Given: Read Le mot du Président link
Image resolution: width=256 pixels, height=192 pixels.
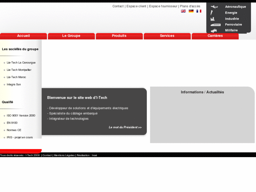Looking at the screenshot, I should coord(125,127).
